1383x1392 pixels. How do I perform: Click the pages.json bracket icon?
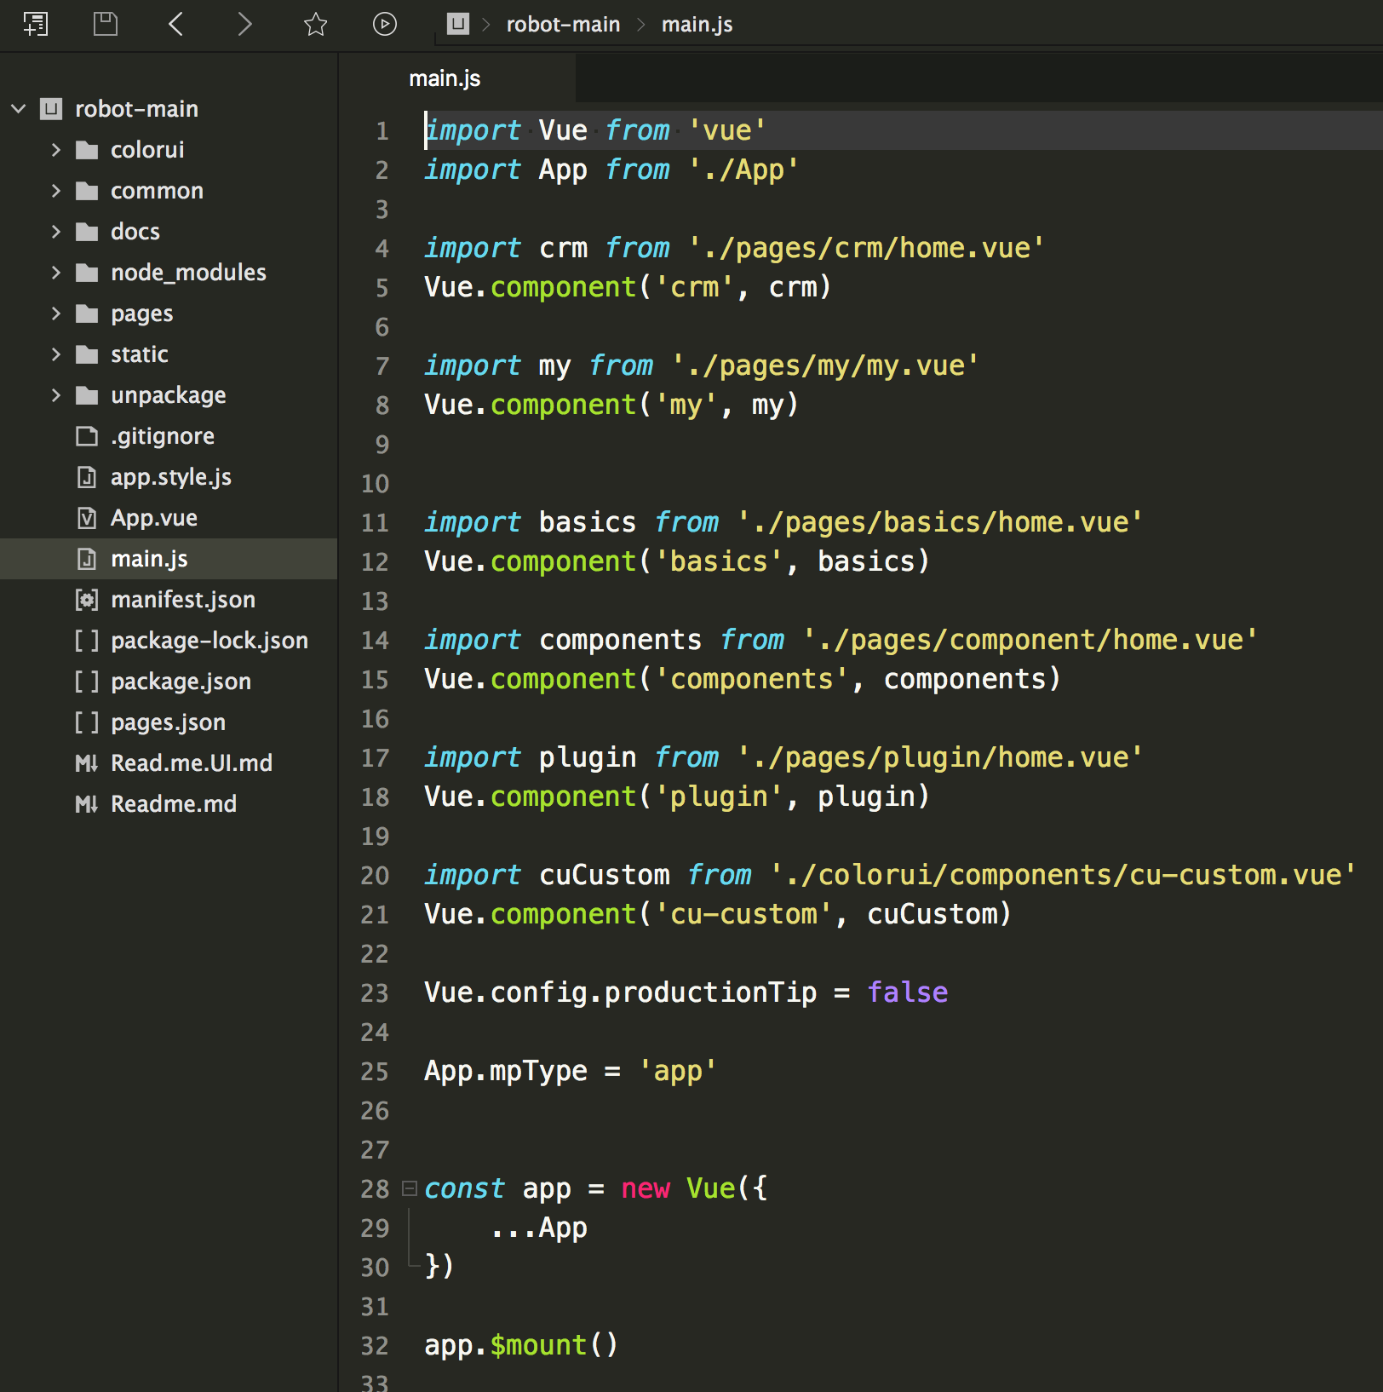click(x=87, y=722)
